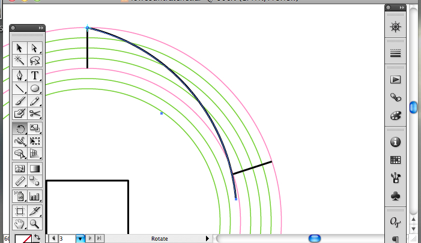Choose the Gradient tool
The width and height of the screenshot is (421, 243).
click(x=35, y=169)
